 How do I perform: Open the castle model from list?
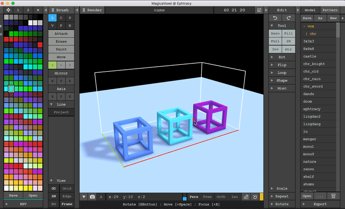[318, 56]
